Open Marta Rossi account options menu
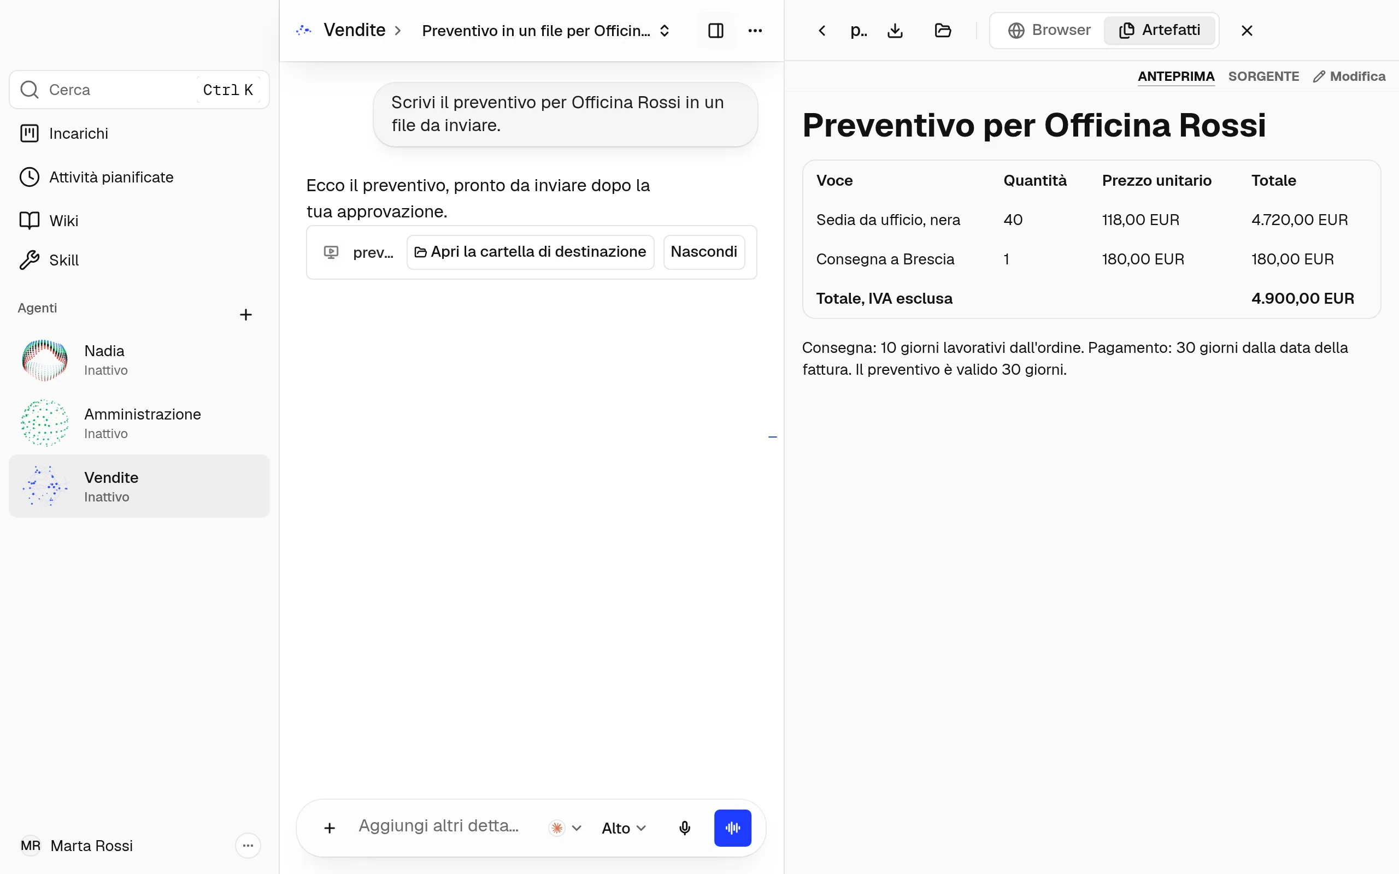The width and height of the screenshot is (1399, 874). [248, 846]
